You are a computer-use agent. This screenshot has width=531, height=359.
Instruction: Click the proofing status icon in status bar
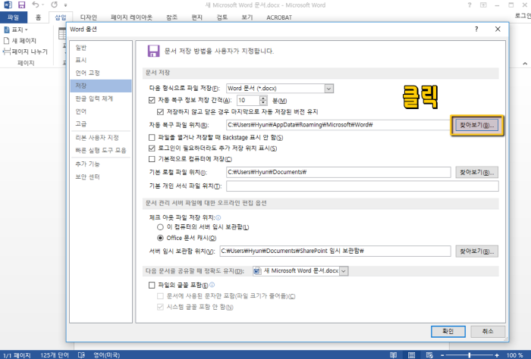(x=81, y=354)
